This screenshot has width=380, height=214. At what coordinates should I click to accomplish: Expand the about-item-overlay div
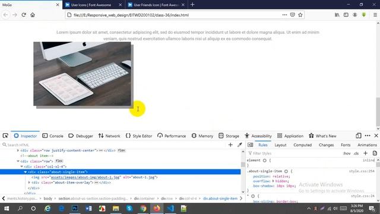click(x=29, y=182)
